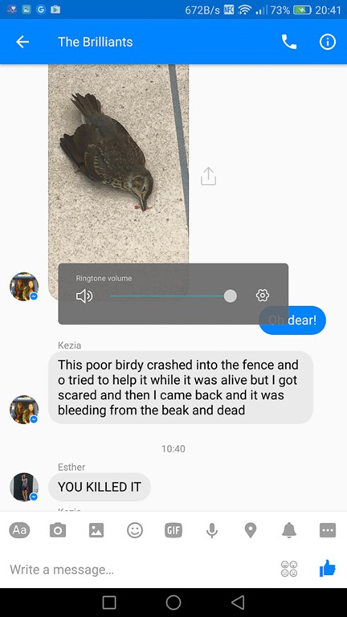Adjust the ringtone volume slider handle
347x617 pixels.
tap(231, 296)
